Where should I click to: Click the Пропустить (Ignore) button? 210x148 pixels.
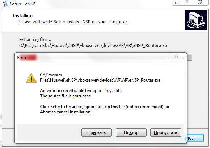166,132
